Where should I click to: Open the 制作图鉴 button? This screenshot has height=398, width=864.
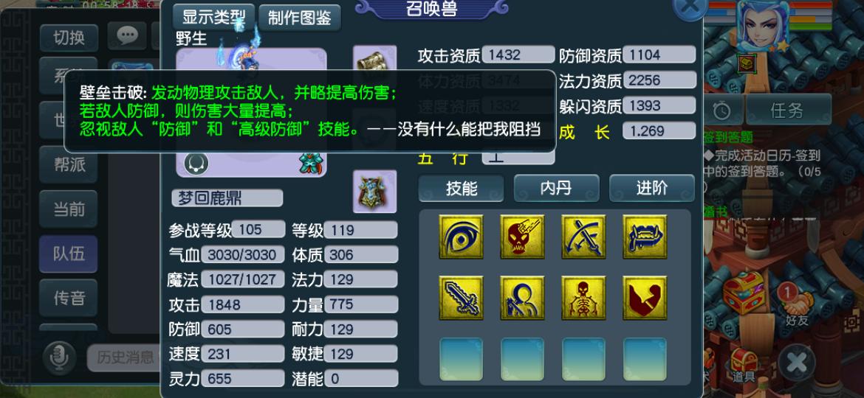300,18
